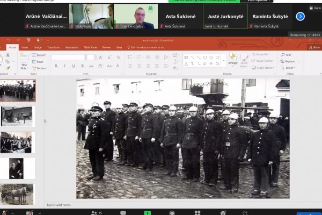Image resolution: width=322 pixels, height=215 pixels.
Task: Click Replace in Editing group
Action: point(288,61)
